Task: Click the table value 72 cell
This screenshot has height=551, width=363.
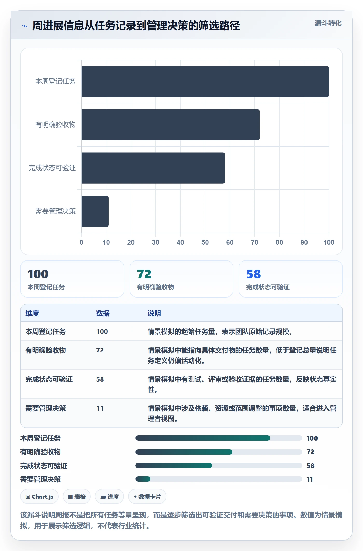Action: [100, 350]
